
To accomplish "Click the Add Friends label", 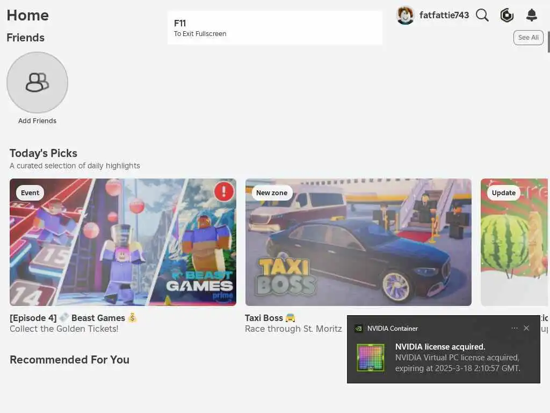I will tap(37, 121).
